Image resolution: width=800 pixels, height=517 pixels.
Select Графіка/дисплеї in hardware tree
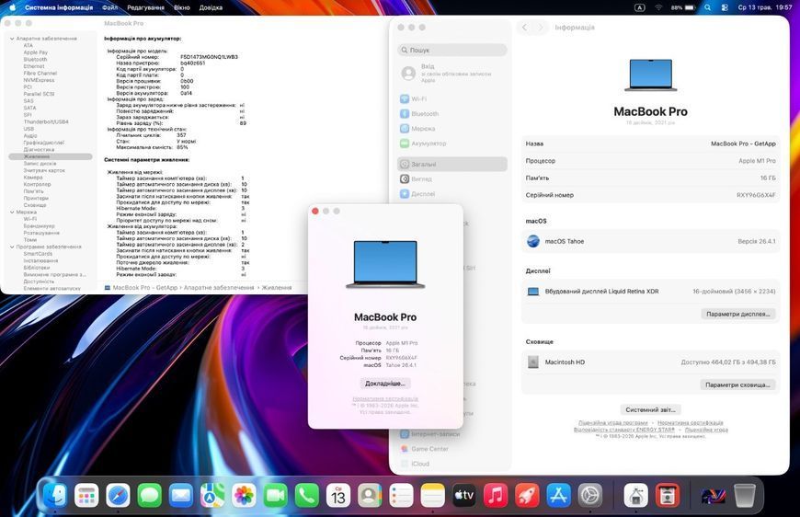tap(44, 143)
